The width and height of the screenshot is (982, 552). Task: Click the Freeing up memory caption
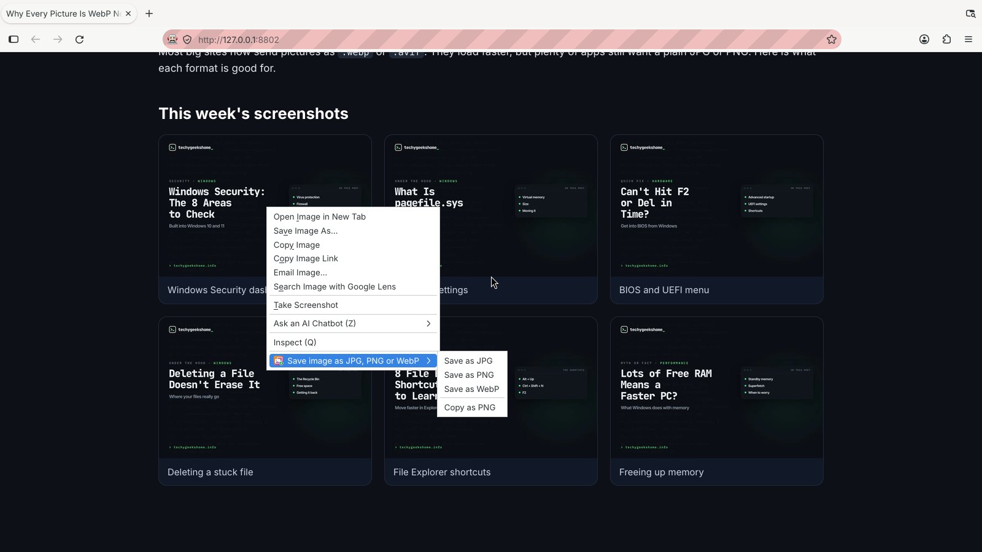[661, 472]
